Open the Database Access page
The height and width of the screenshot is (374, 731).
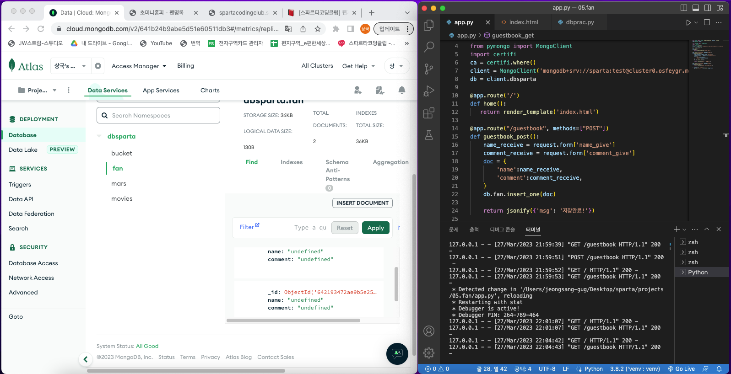33,263
